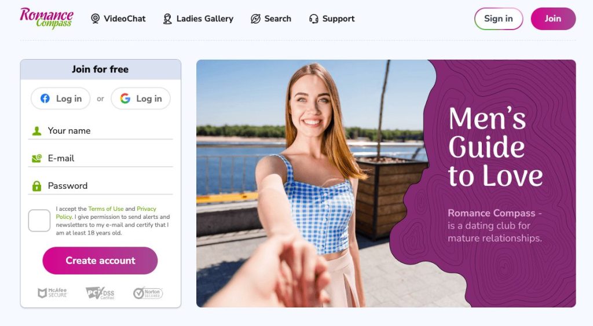
Task: Tick the accept terms checkbox
Action: tap(39, 221)
